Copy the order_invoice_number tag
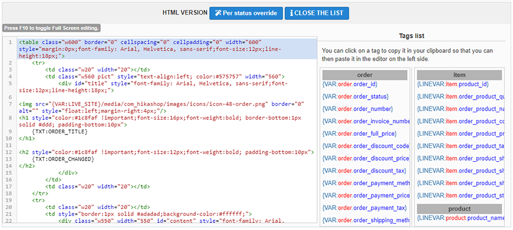Image resolution: width=513 pixels, height=230 pixels. click(366, 122)
